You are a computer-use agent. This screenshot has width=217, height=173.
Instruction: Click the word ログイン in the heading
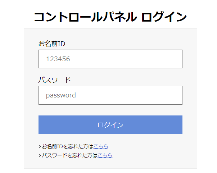point(164,17)
